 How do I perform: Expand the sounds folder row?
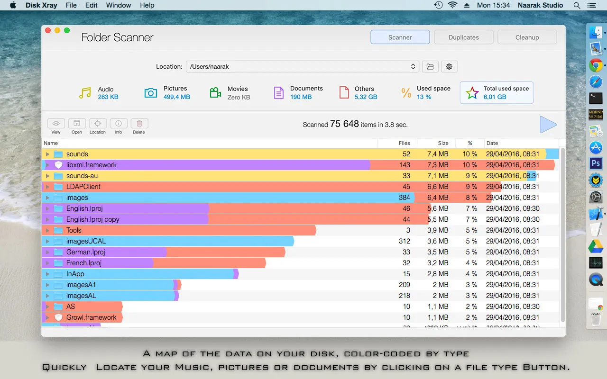(47, 153)
